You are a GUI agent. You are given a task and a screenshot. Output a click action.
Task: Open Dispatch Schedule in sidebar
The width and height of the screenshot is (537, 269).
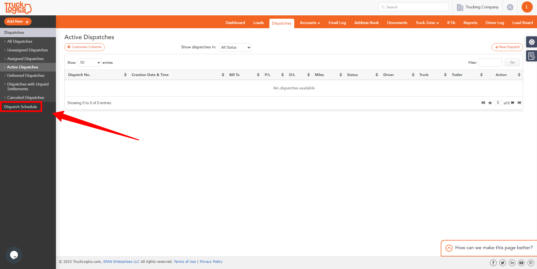click(x=21, y=107)
